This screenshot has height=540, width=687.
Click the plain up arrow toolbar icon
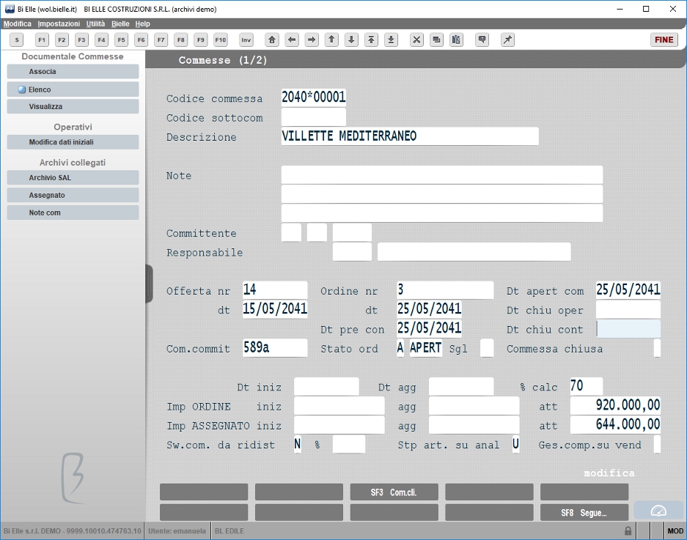click(331, 40)
